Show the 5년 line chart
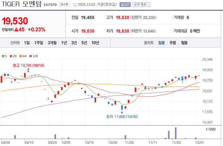223x146 pixels. pyautogui.click(x=84, y=43)
